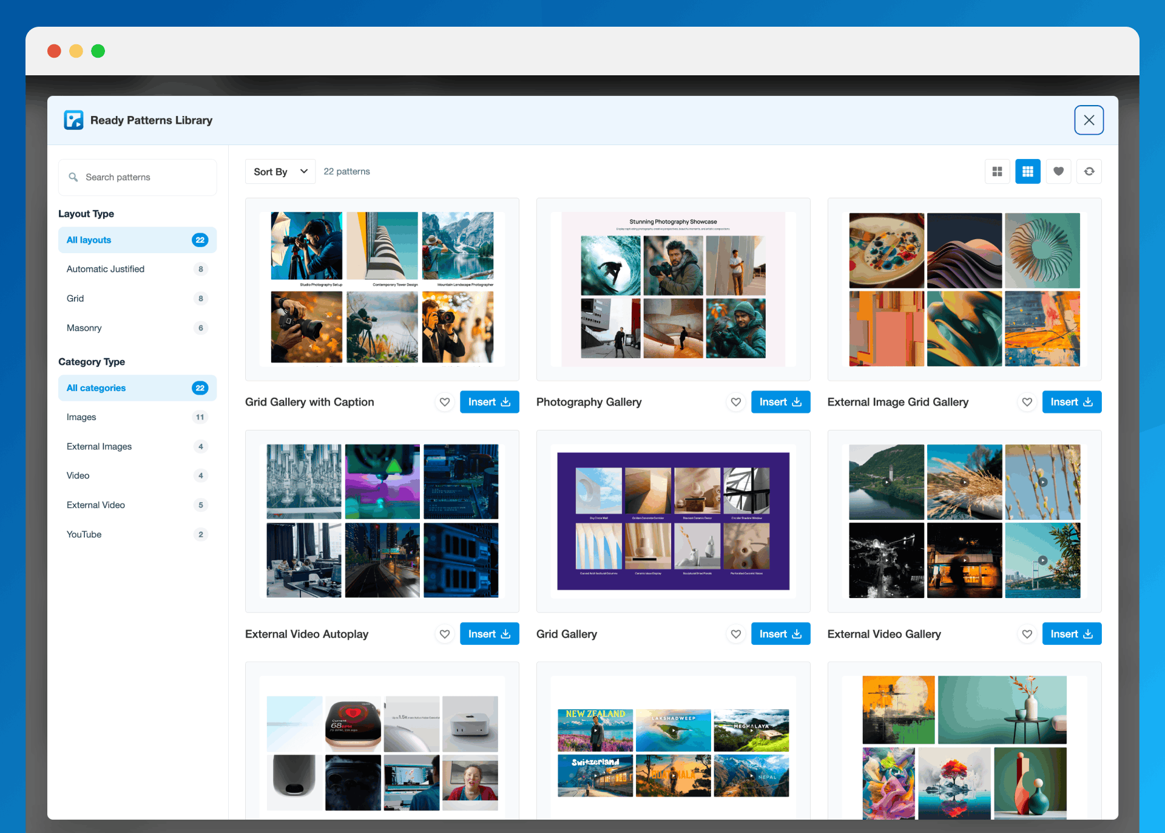The height and width of the screenshot is (833, 1165).
Task: Switch to two-column grid view
Action: coord(997,172)
